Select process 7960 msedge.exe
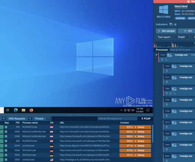 point(179,147)
